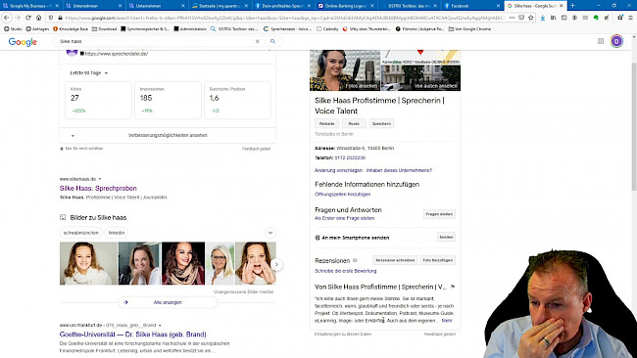Viewport: 637px width, 358px height.
Task: Open the library icon in the toolbar
Action: [554, 18]
